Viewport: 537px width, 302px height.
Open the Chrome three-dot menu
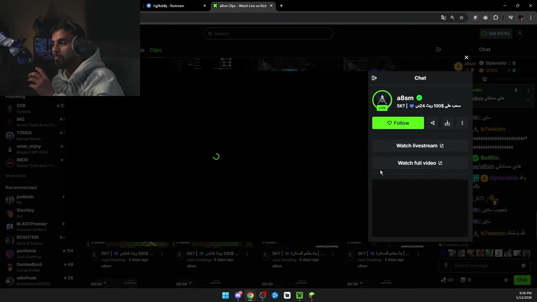(531, 18)
